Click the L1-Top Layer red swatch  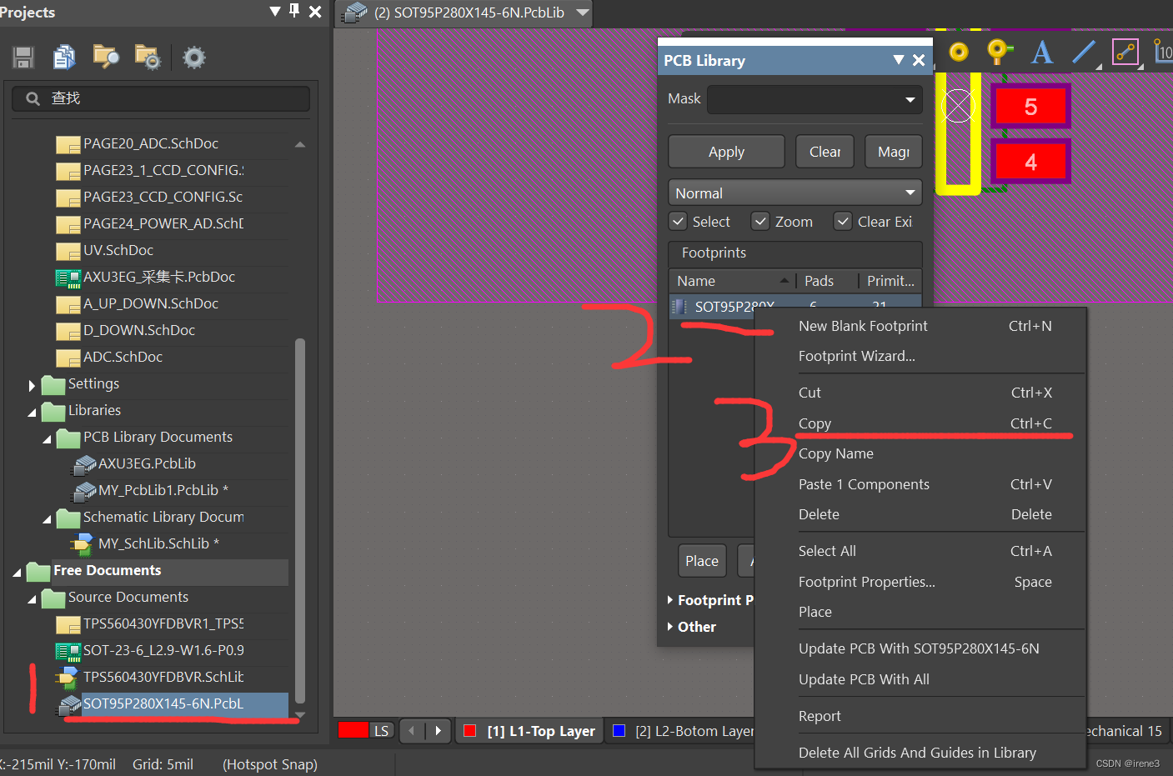point(469,731)
